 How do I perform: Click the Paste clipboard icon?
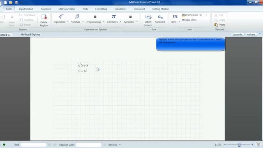[216, 25]
